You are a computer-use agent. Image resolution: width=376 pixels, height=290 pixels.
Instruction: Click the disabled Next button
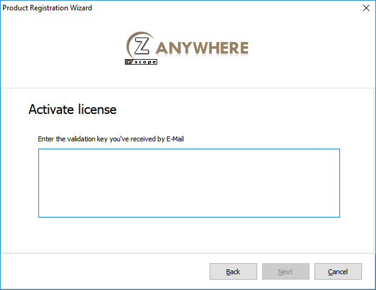pyautogui.click(x=285, y=271)
